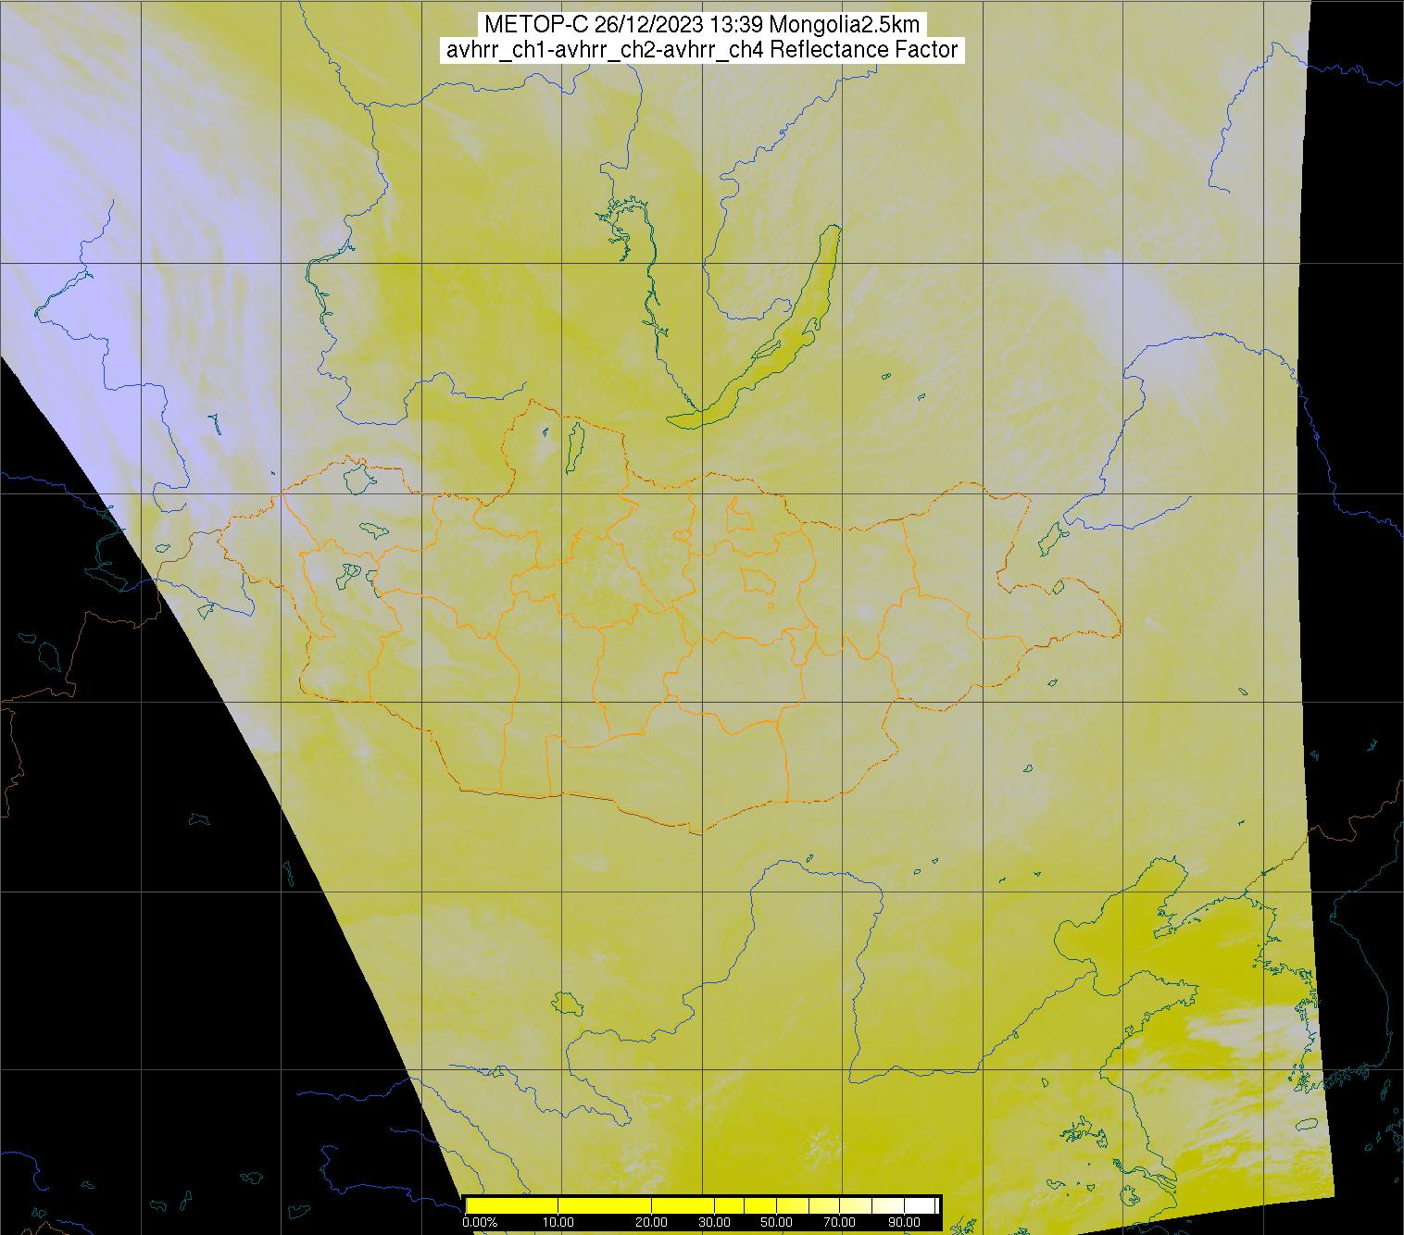Viewport: 1404px width, 1235px height.
Task: Click the 20.00 colorbar label
Action: (x=651, y=1222)
